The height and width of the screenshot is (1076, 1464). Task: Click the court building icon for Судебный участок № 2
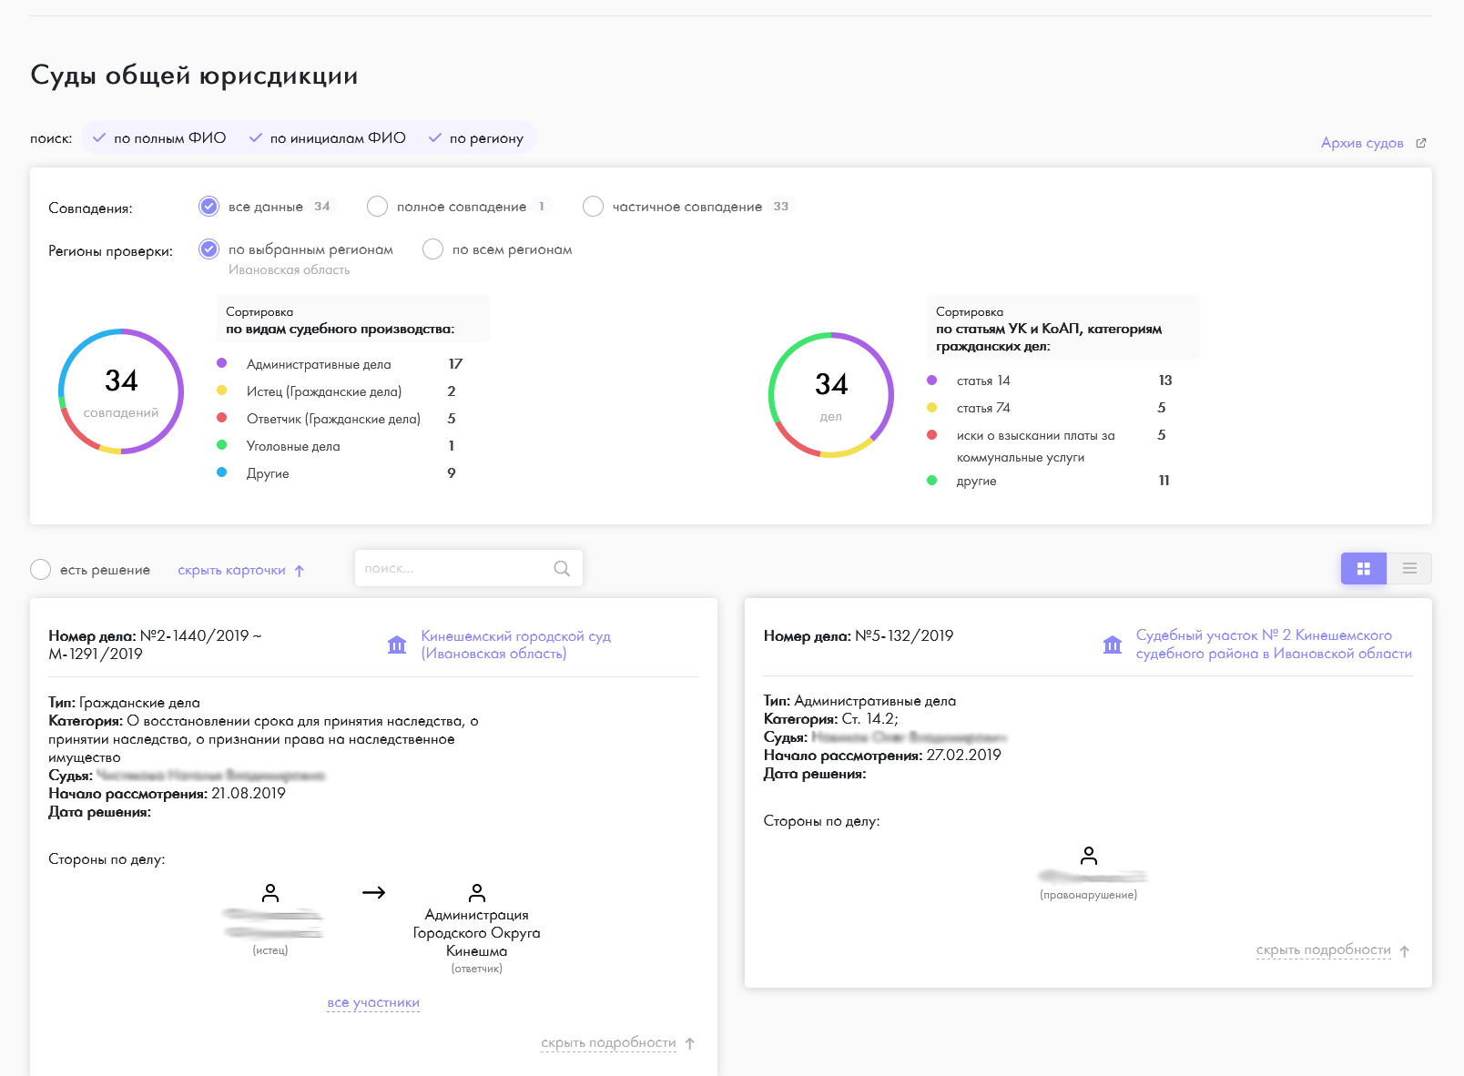[x=1113, y=645]
